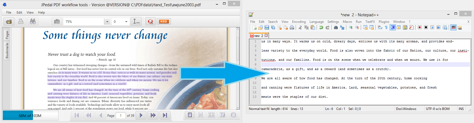The width and height of the screenshot is (474, 123).
Task: Toggle show all characters pilcrow icon
Action: 386,27
